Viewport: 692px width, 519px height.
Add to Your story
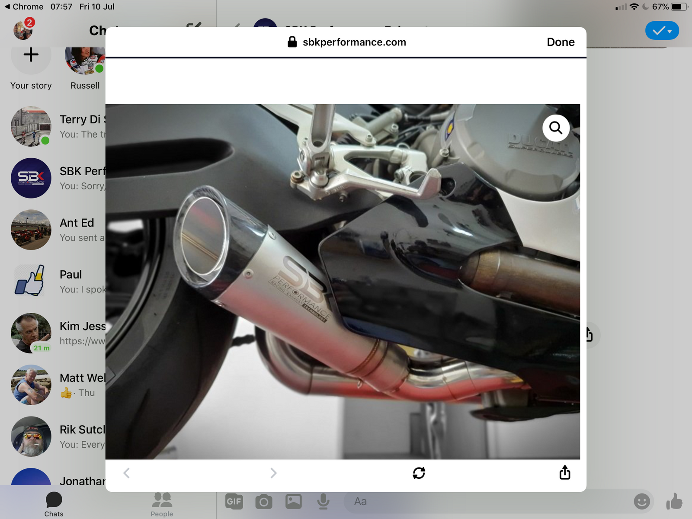pyautogui.click(x=31, y=55)
